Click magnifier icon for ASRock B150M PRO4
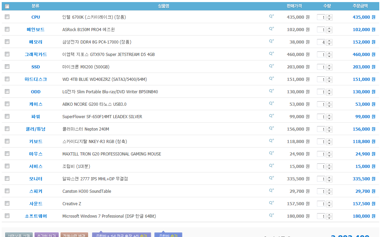This screenshot has width=381, height=237. coord(271,29)
